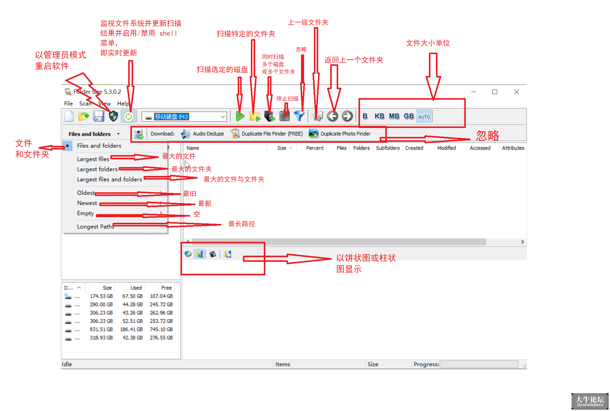Set size unit to B

tap(365, 116)
